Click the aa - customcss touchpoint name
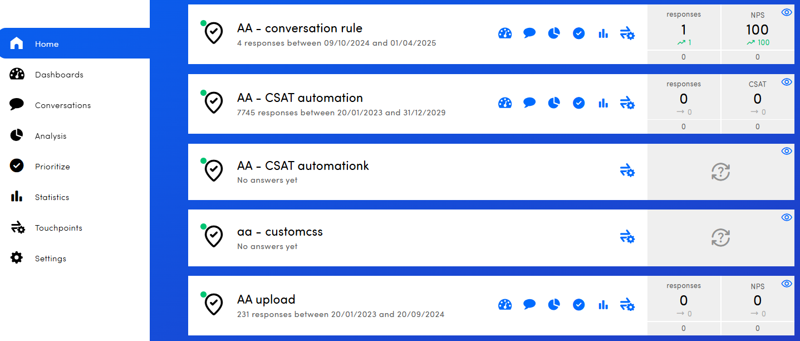Screen dimensions: 800x341 (280, 232)
